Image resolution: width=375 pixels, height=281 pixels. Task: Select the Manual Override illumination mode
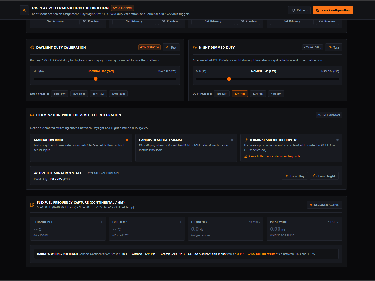coord(81,148)
